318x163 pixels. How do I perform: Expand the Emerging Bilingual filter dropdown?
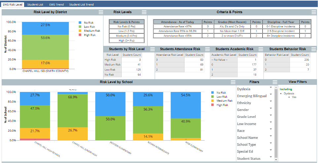click(271, 94)
